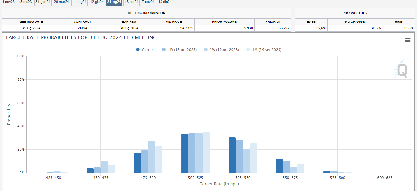The height and width of the screenshot is (191, 417).
Task: Click the EXPIRES column header
Action: pos(129,22)
